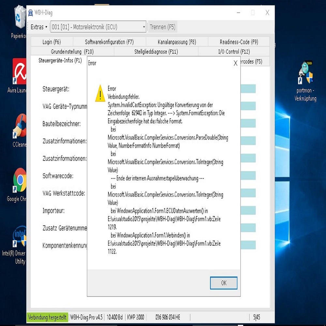The width and height of the screenshot is (326, 326).
Task: Switch to the Login (F6) tab
Action: tap(52, 42)
